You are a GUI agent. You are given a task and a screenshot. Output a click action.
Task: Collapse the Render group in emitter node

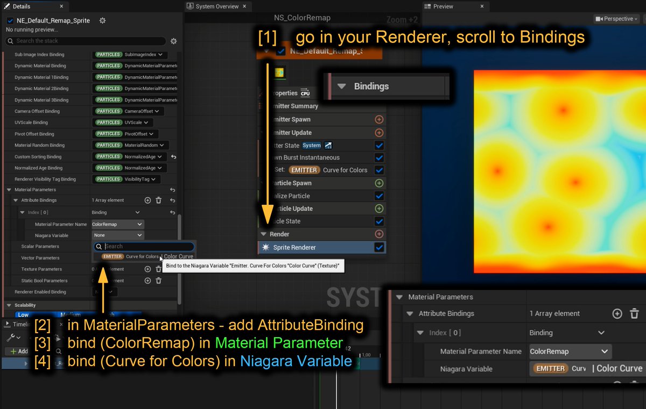tap(264, 234)
